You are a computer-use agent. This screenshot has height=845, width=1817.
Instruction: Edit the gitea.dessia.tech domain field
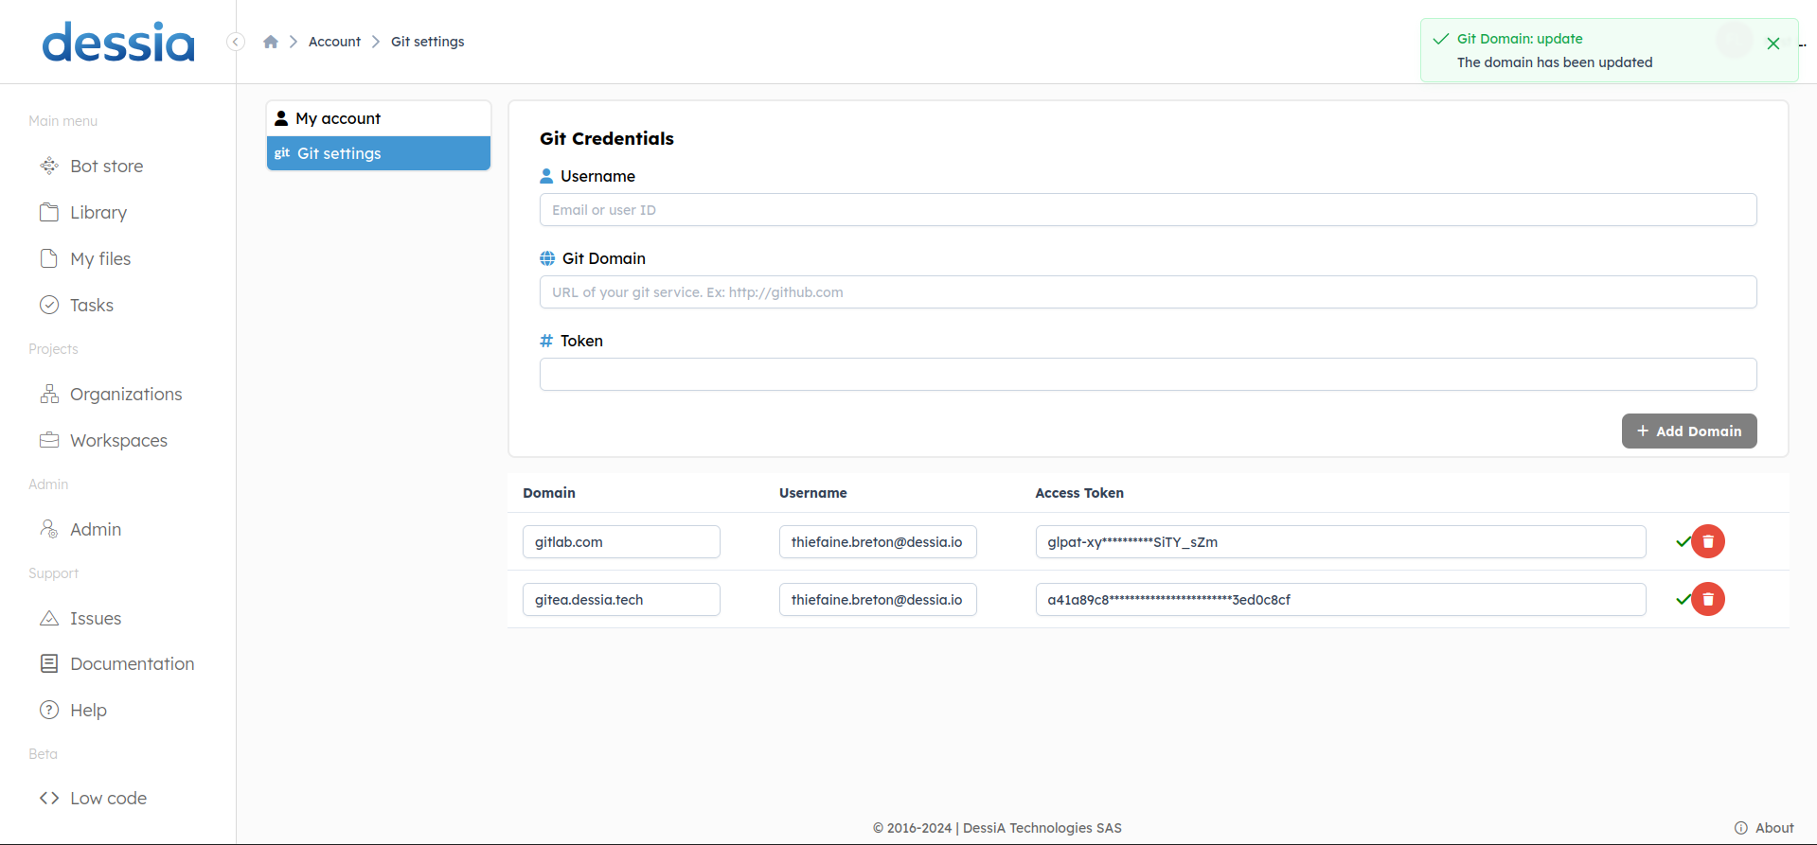pos(621,600)
